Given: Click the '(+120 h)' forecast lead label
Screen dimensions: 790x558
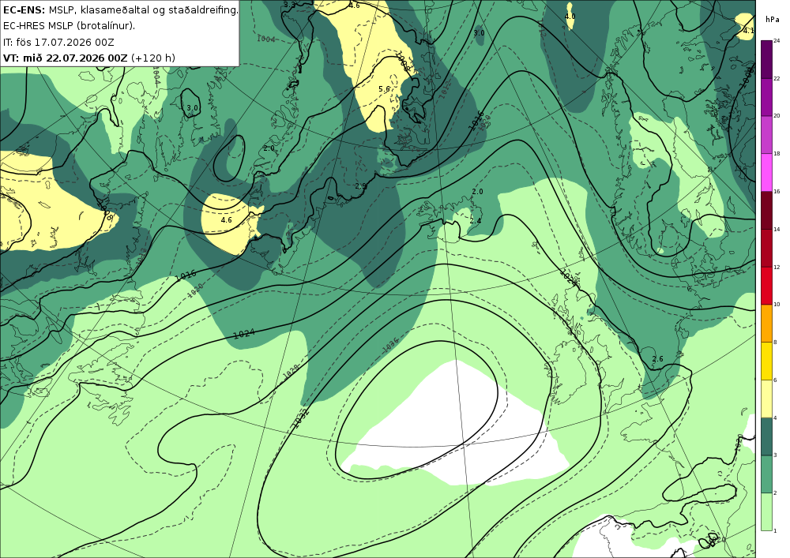Looking at the screenshot, I should (153, 58).
